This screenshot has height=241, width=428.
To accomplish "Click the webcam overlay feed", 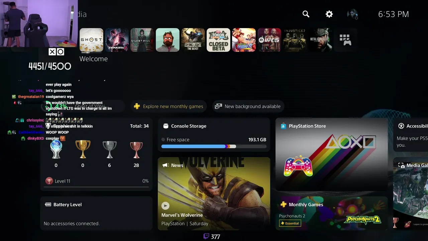I will click(39, 23).
